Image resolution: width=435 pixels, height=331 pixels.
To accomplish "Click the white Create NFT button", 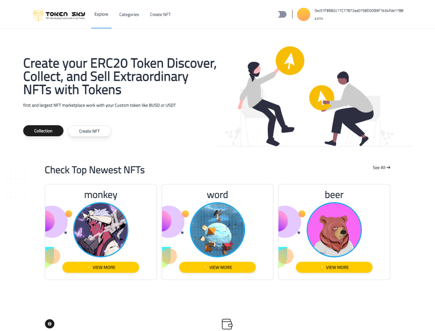I will [89, 131].
